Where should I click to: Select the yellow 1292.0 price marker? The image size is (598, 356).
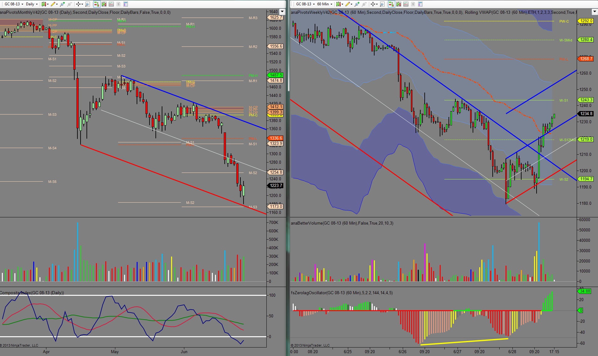[585, 21]
